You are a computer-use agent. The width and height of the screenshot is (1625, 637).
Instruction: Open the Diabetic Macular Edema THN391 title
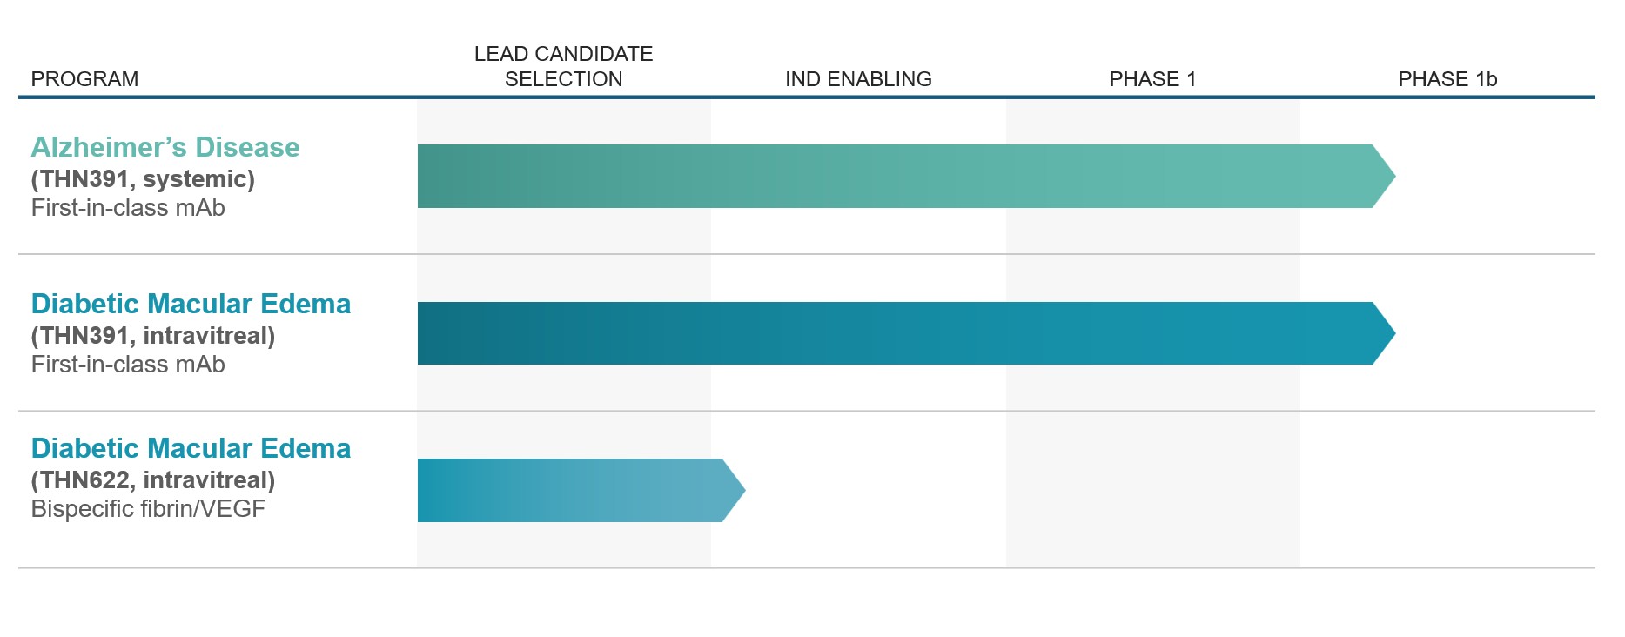191,304
